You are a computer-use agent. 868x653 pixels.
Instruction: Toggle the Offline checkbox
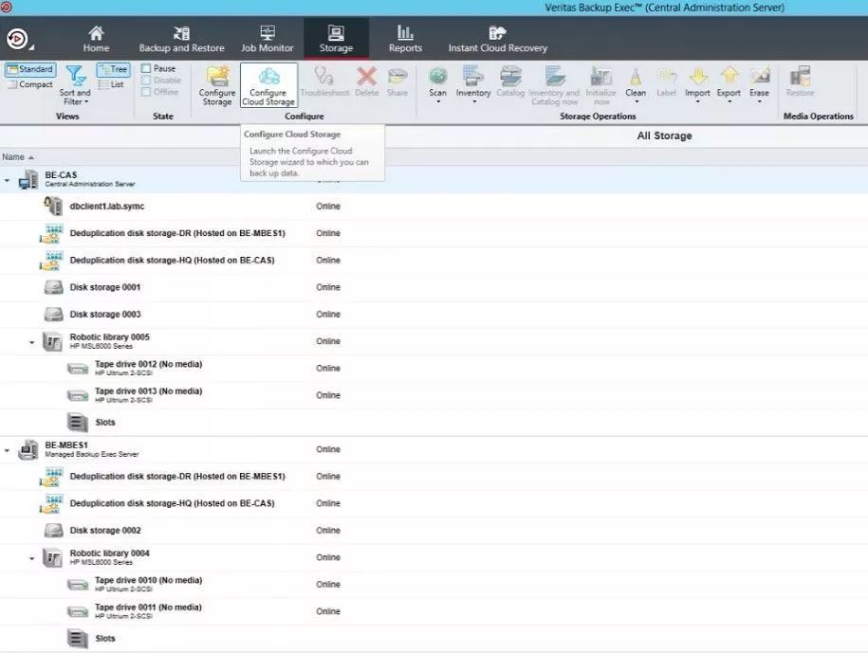pos(146,92)
